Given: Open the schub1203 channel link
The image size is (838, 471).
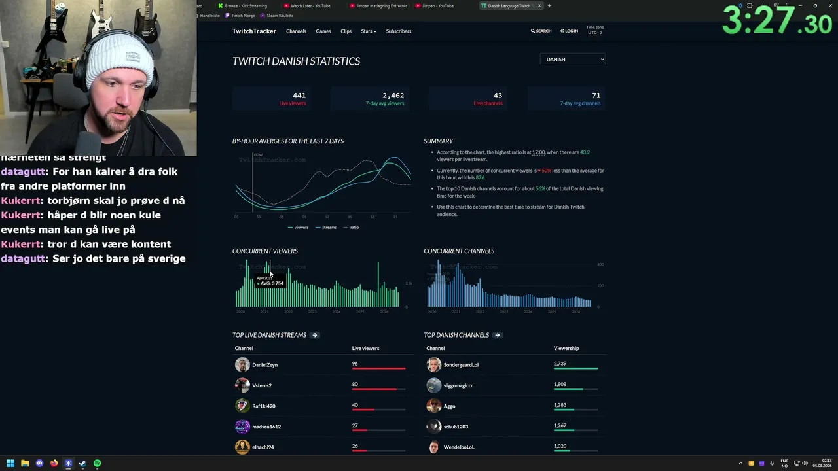Looking at the screenshot, I should (456, 427).
